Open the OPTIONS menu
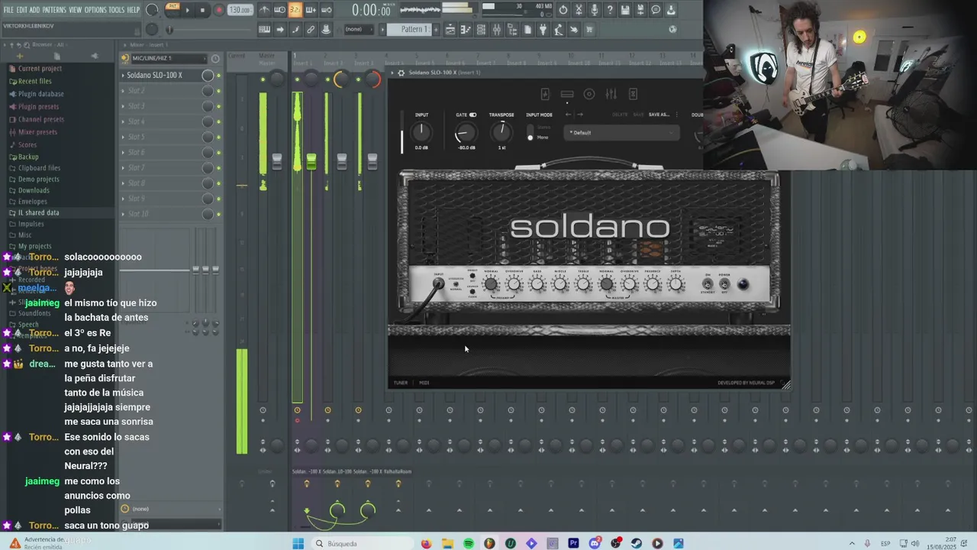977x550 pixels. point(95,10)
